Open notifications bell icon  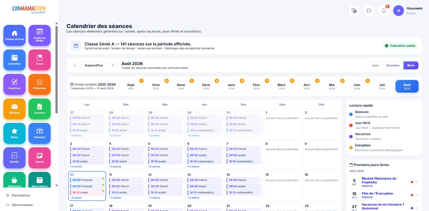pos(384,11)
